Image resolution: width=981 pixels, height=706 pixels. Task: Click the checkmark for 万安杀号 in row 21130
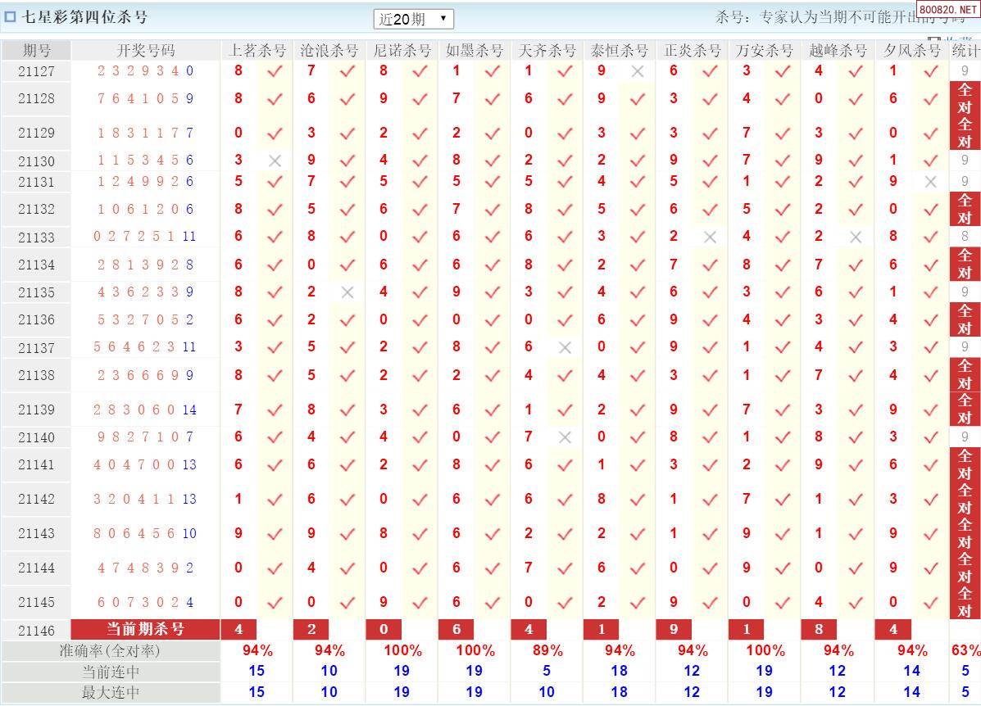tap(783, 161)
